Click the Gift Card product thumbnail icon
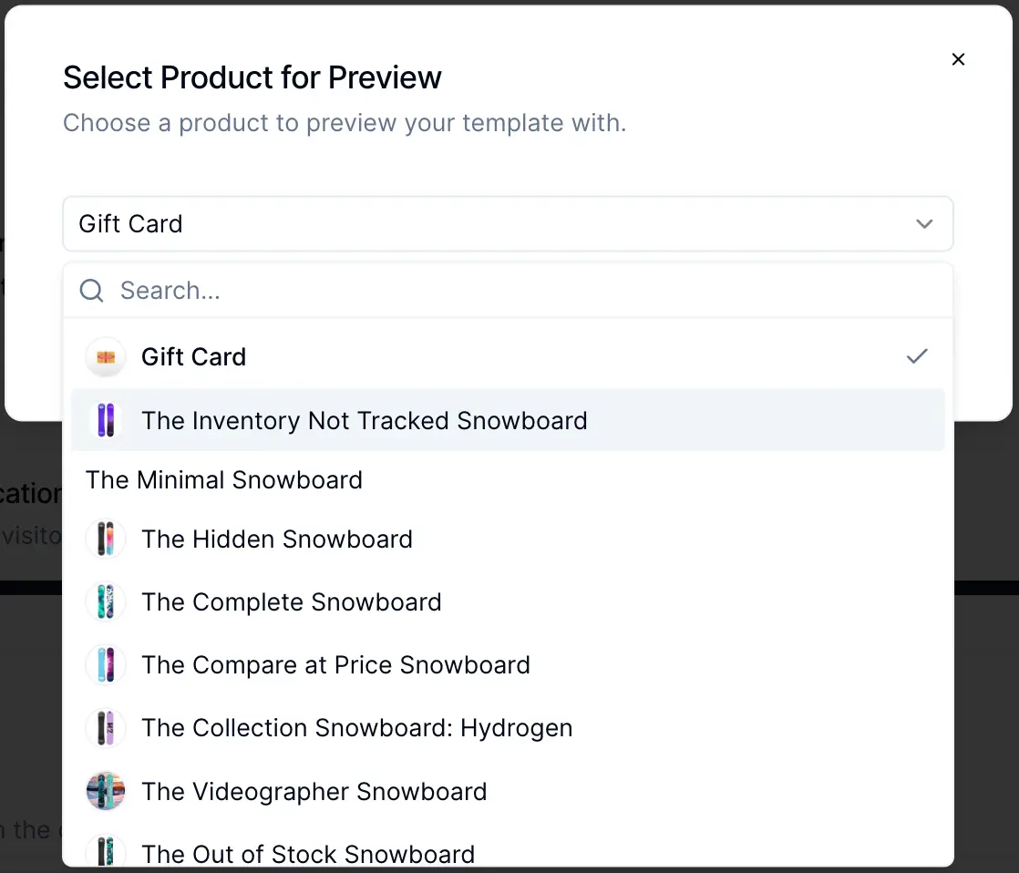The height and width of the screenshot is (873, 1019). pyautogui.click(x=106, y=357)
